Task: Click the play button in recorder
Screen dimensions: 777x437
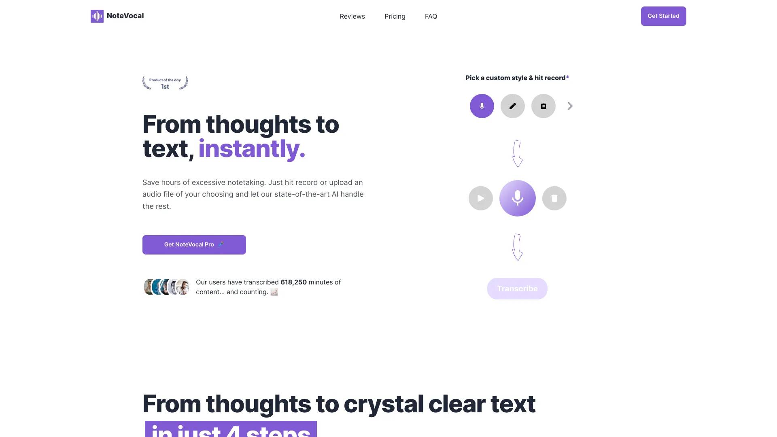Action: click(x=480, y=198)
